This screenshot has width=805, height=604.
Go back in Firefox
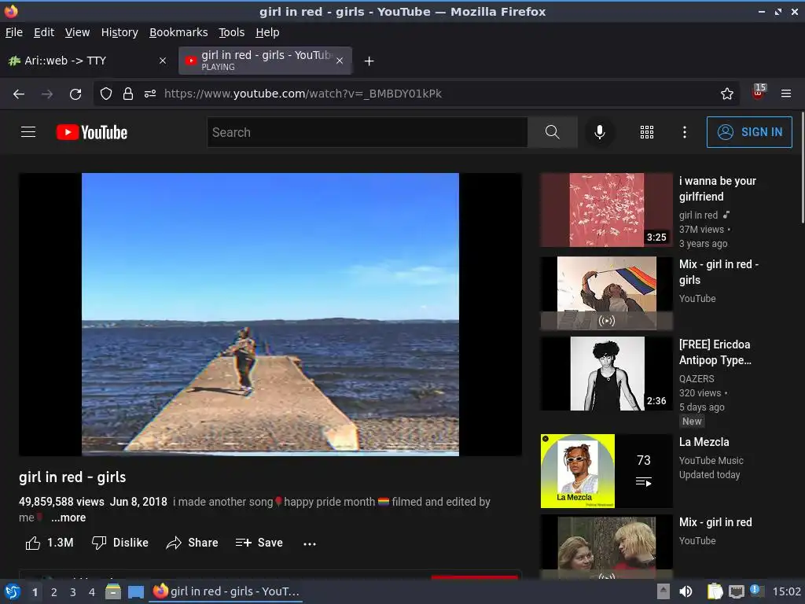(x=19, y=94)
